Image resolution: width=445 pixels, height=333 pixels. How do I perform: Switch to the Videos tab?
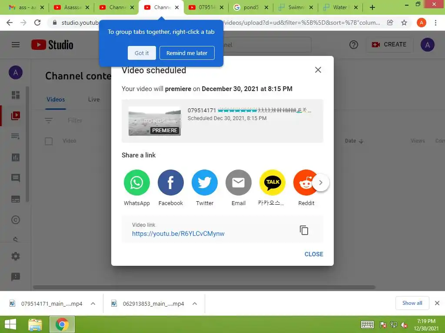coord(56,99)
